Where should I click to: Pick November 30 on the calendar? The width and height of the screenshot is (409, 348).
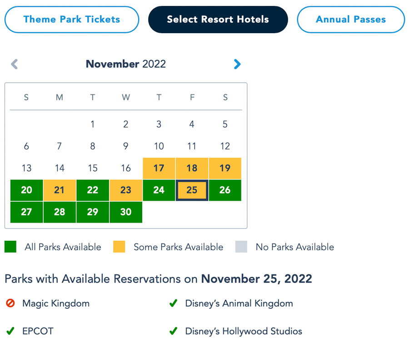(126, 212)
